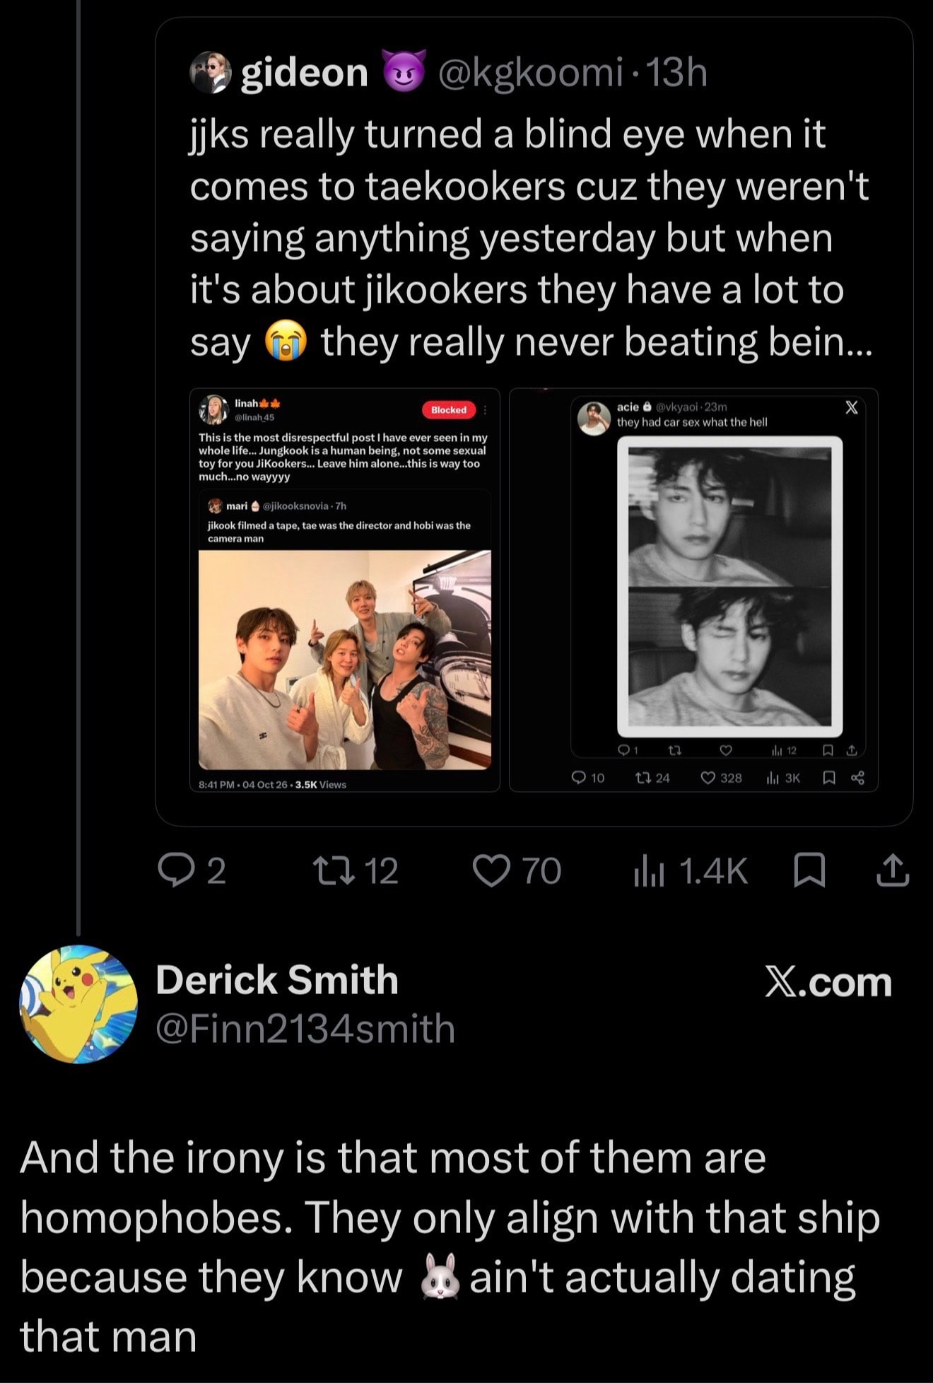Open the left screenshot image by linah

(x=345, y=590)
